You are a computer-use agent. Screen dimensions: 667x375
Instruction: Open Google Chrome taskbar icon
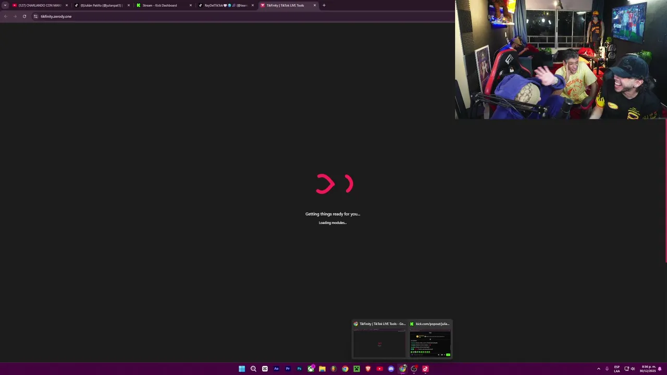345,369
